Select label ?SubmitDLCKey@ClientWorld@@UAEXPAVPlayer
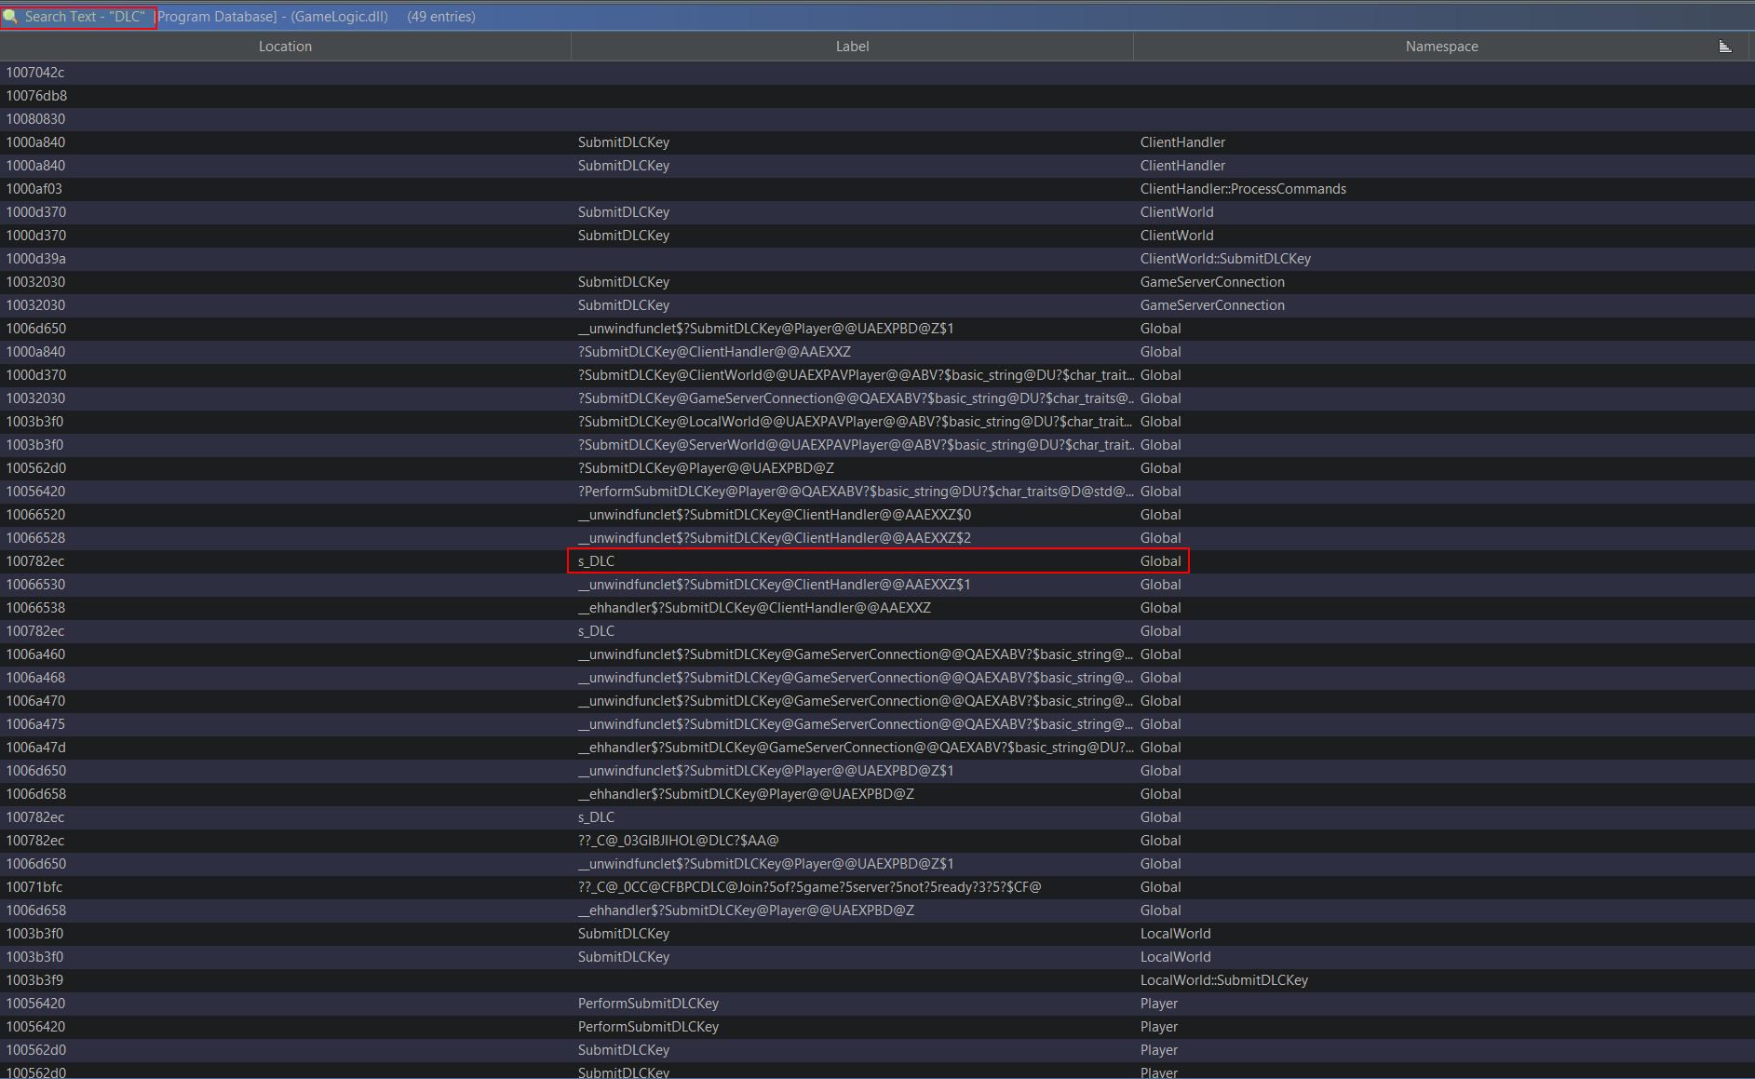The width and height of the screenshot is (1755, 1079). (x=856, y=375)
